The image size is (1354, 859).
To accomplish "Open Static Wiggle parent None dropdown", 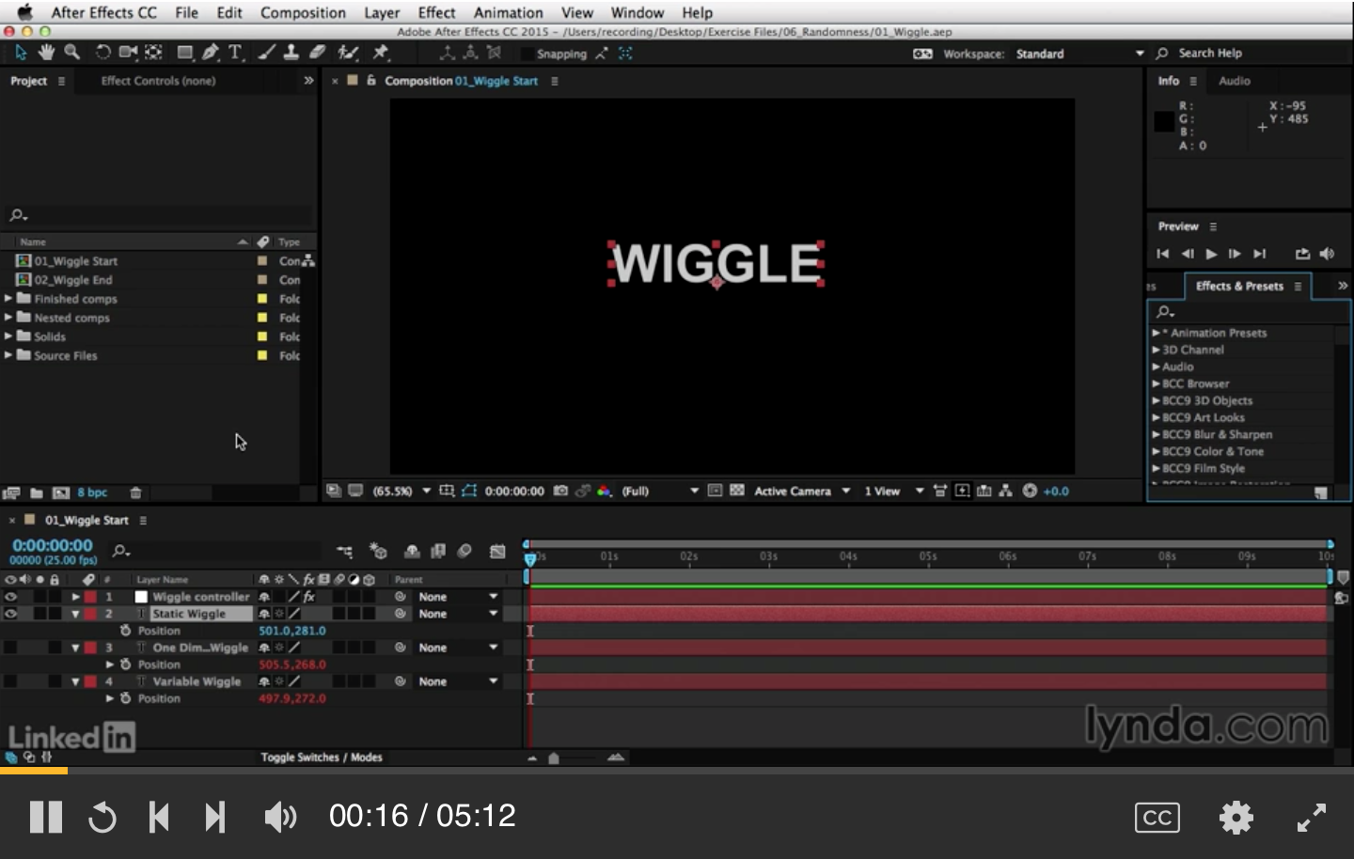I will [x=459, y=614].
